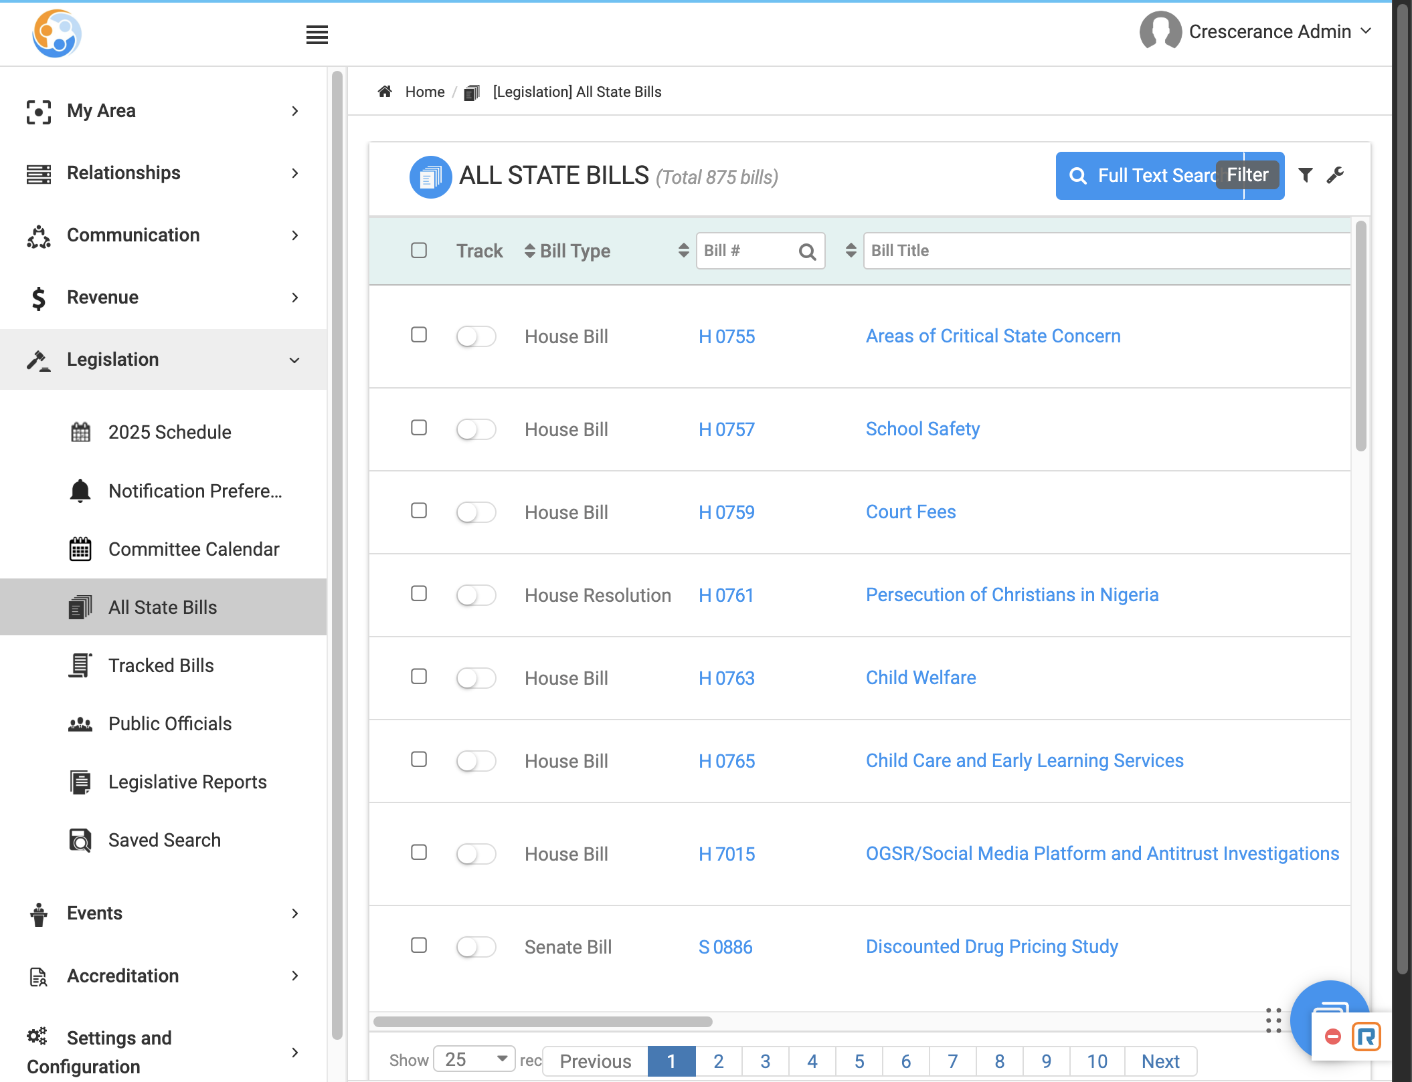Open the Show records count dropdown

click(474, 1060)
